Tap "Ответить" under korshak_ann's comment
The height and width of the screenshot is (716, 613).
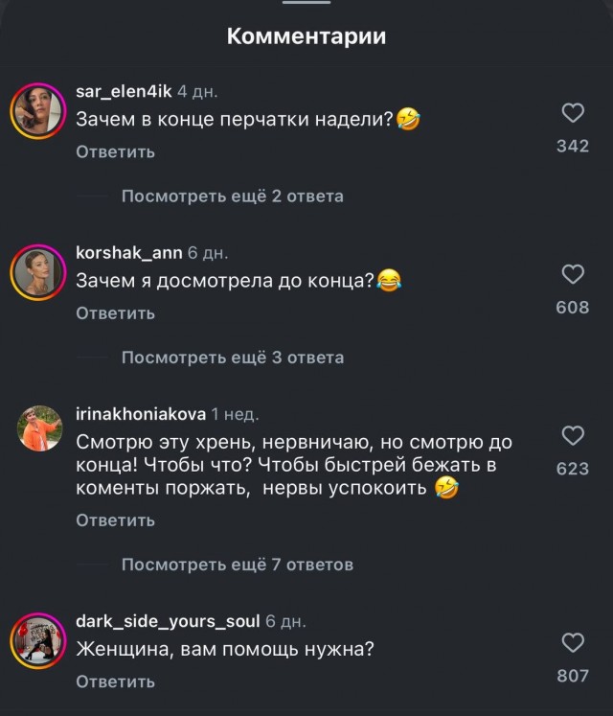coord(115,313)
